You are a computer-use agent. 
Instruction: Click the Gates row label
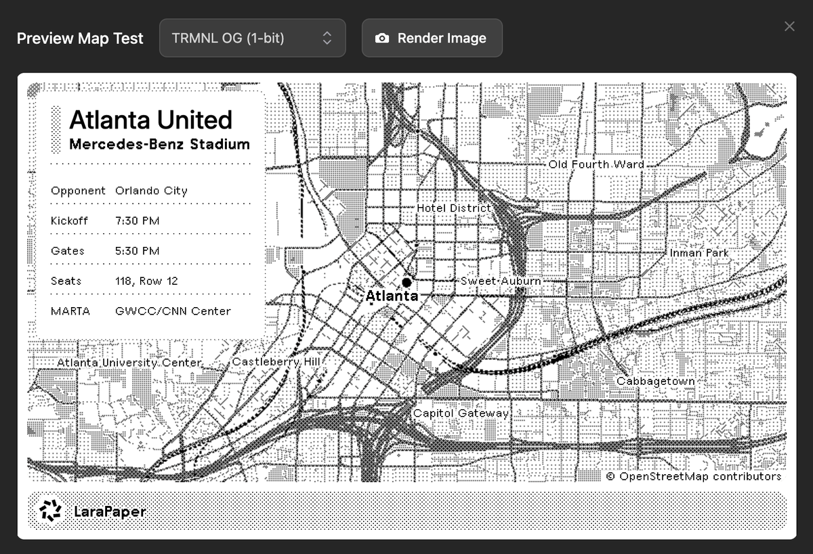[68, 251]
